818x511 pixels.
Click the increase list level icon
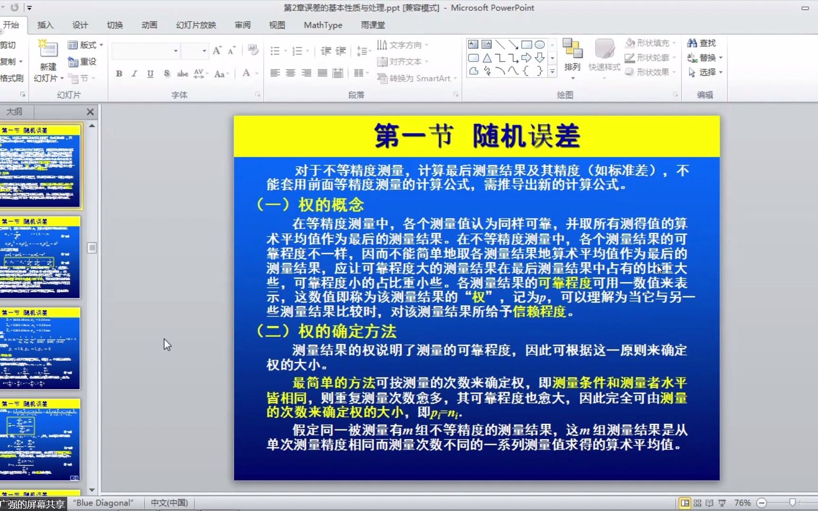tap(341, 51)
